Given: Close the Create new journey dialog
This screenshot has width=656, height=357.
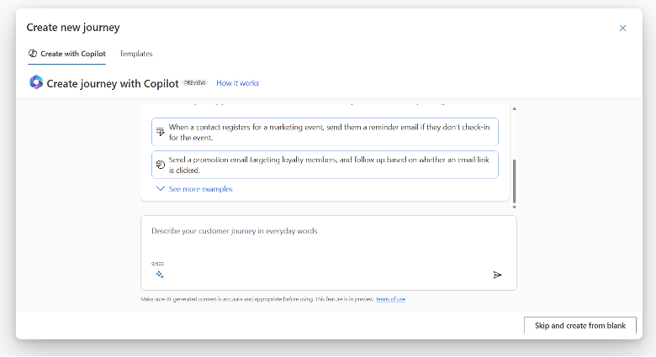Looking at the screenshot, I should click(x=622, y=28).
